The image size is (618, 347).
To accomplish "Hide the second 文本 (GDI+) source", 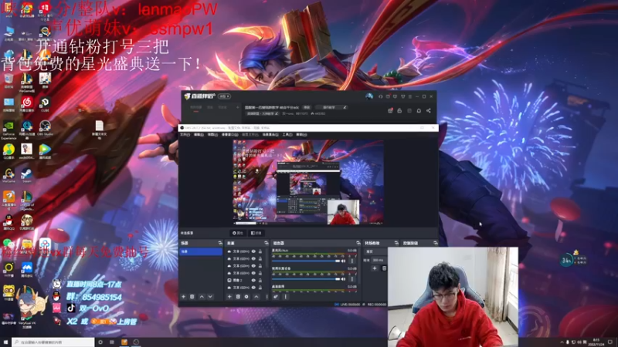I will (253, 258).
